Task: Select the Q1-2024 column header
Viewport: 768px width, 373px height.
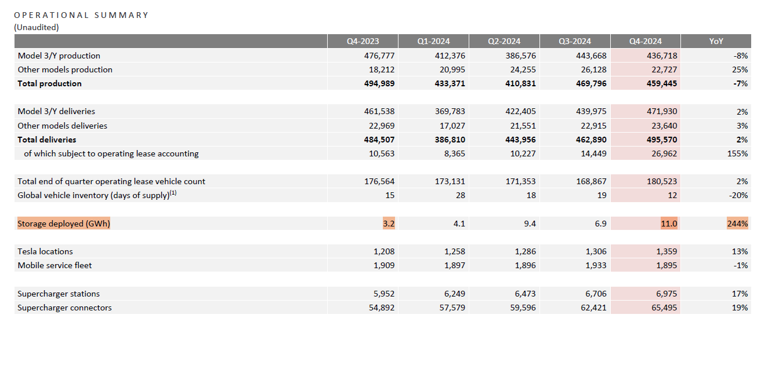Action: pyautogui.click(x=433, y=41)
